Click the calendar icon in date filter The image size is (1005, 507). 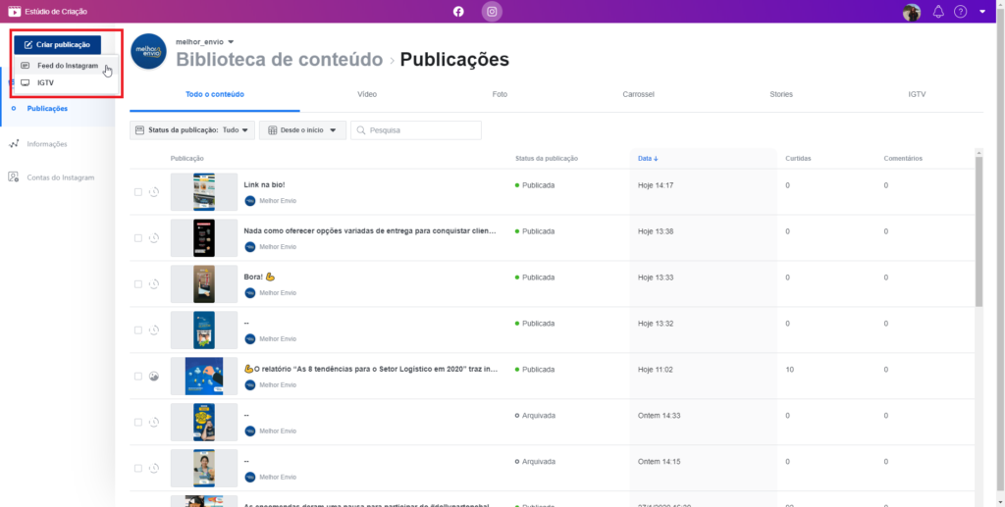point(273,130)
